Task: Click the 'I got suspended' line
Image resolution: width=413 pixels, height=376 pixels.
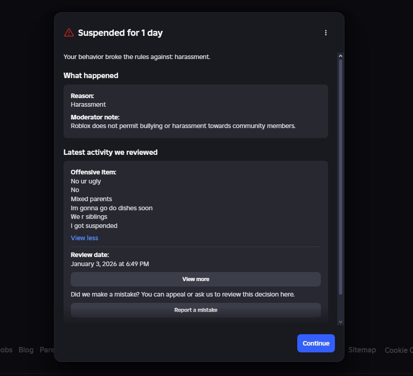Action: click(94, 226)
